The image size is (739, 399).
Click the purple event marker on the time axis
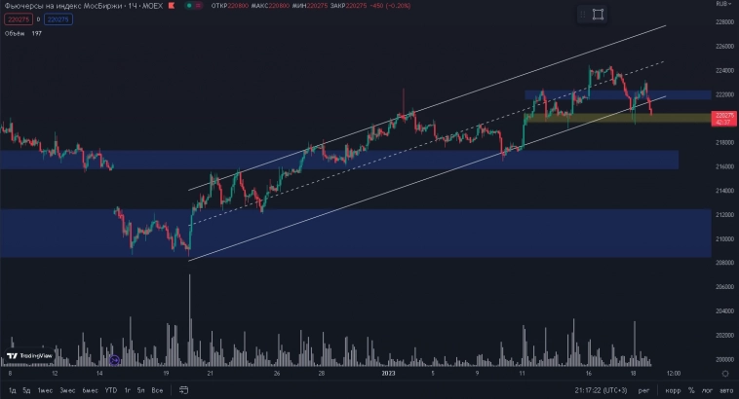click(x=114, y=360)
